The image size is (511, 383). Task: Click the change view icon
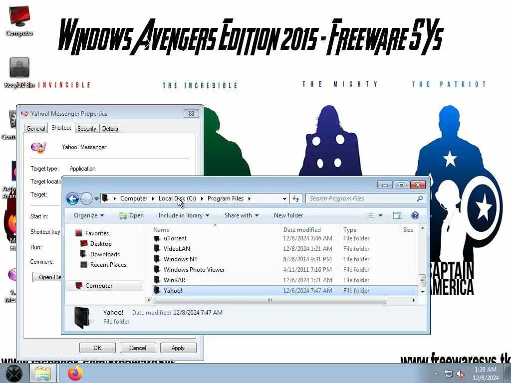[370, 215]
